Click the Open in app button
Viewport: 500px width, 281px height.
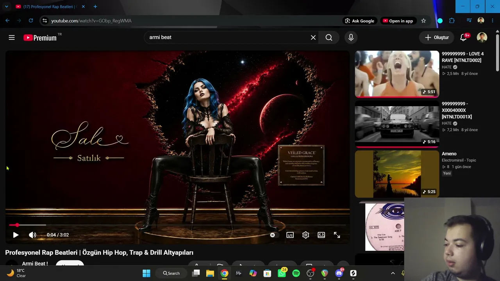pos(398,21)
